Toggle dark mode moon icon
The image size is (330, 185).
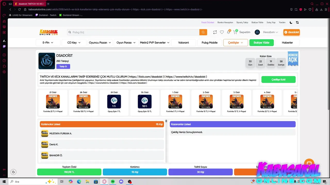[x=291, y=22]
